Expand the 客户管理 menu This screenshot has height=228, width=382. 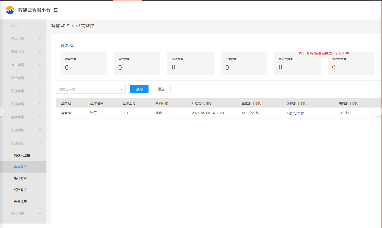coord(23,65)
